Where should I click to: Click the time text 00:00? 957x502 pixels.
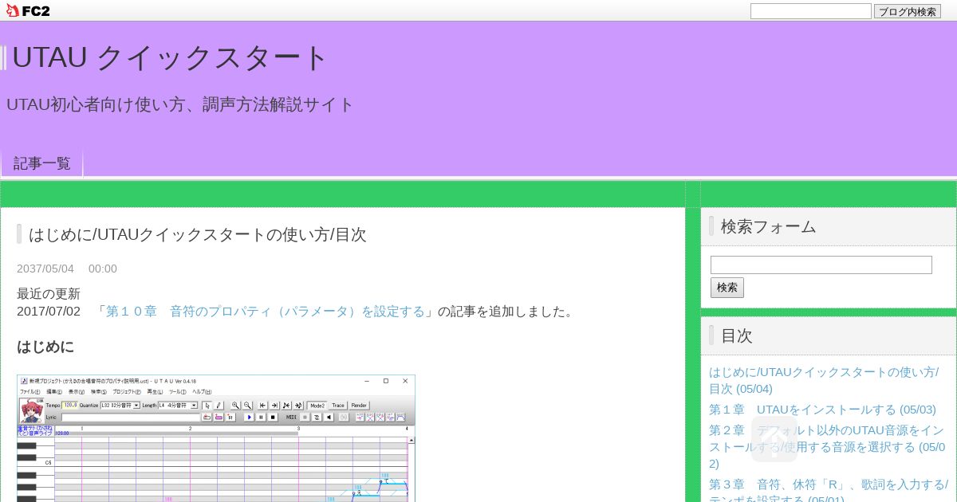coord(103,269)
